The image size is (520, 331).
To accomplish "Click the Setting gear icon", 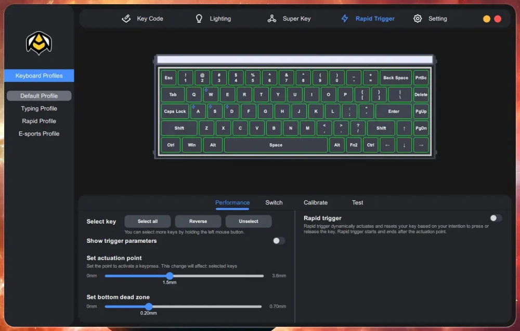I will 418,19.
